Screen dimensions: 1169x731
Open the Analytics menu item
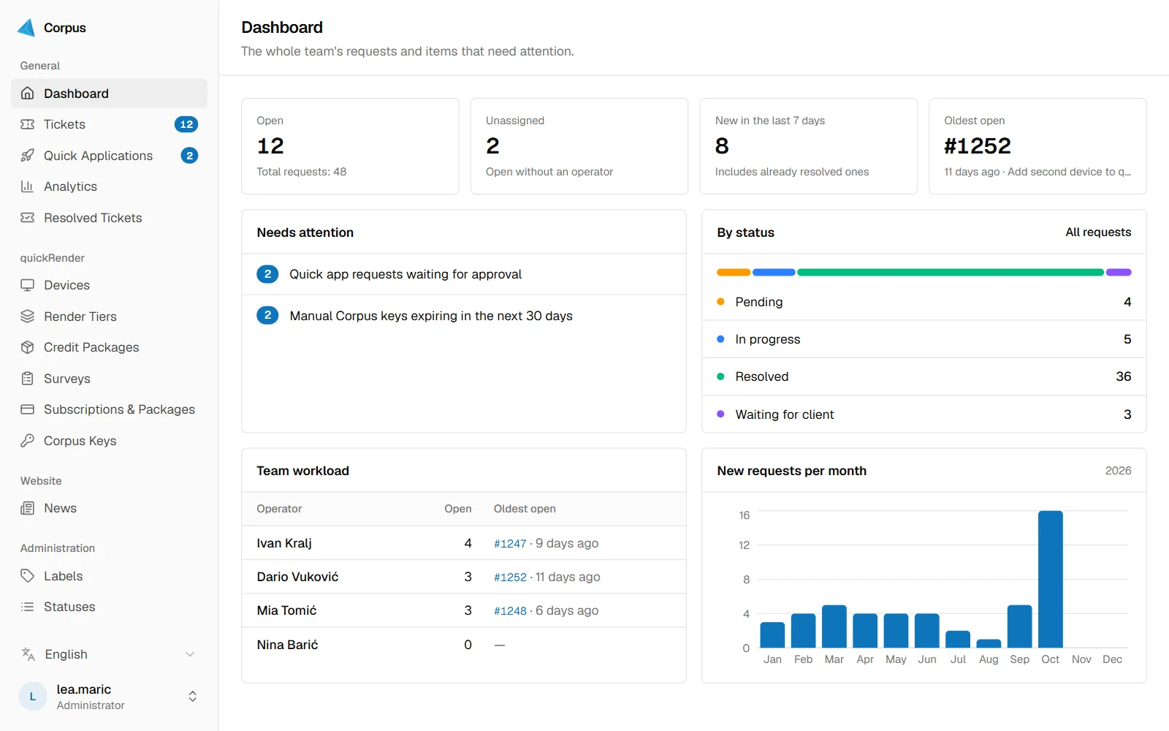point(109,186)
